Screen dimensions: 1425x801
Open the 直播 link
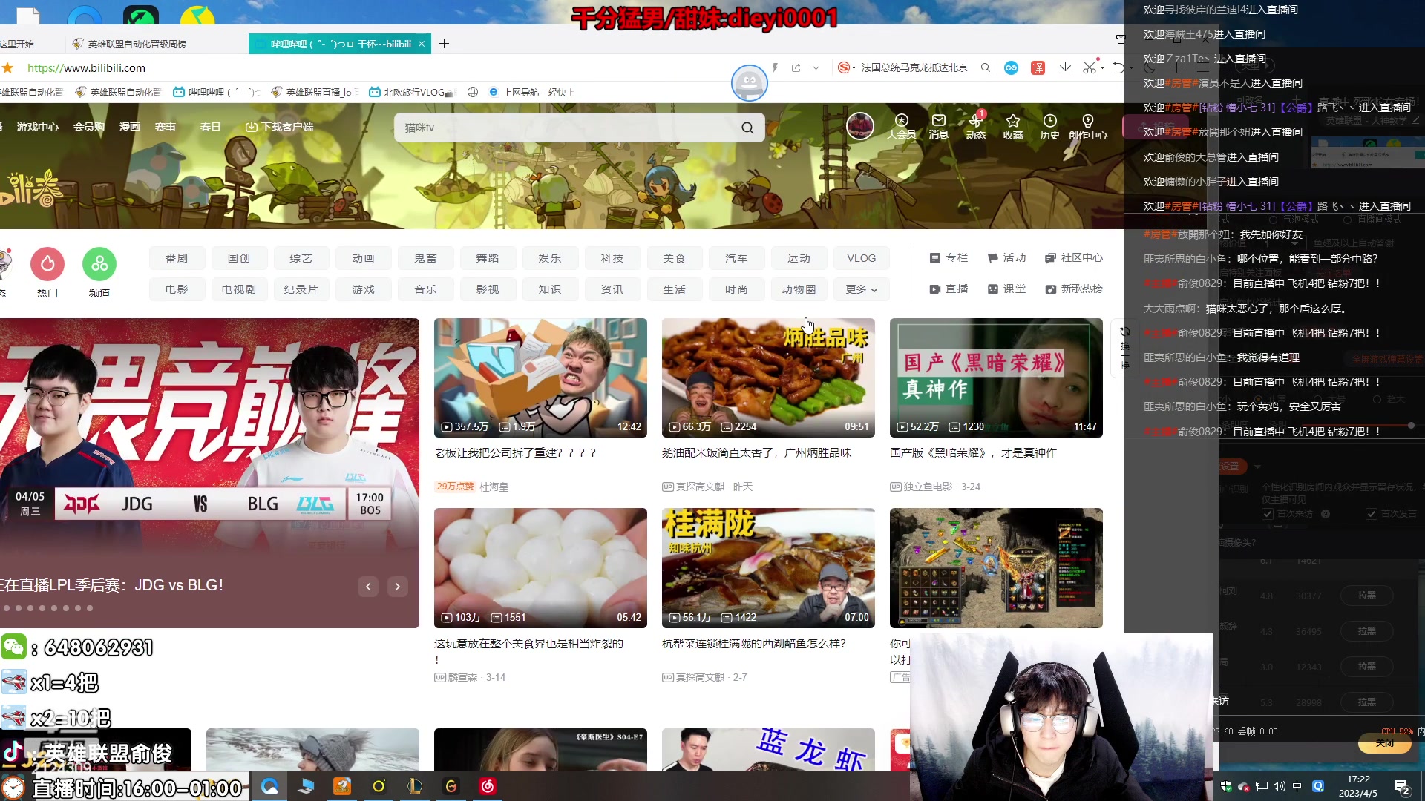coord(949,289)
